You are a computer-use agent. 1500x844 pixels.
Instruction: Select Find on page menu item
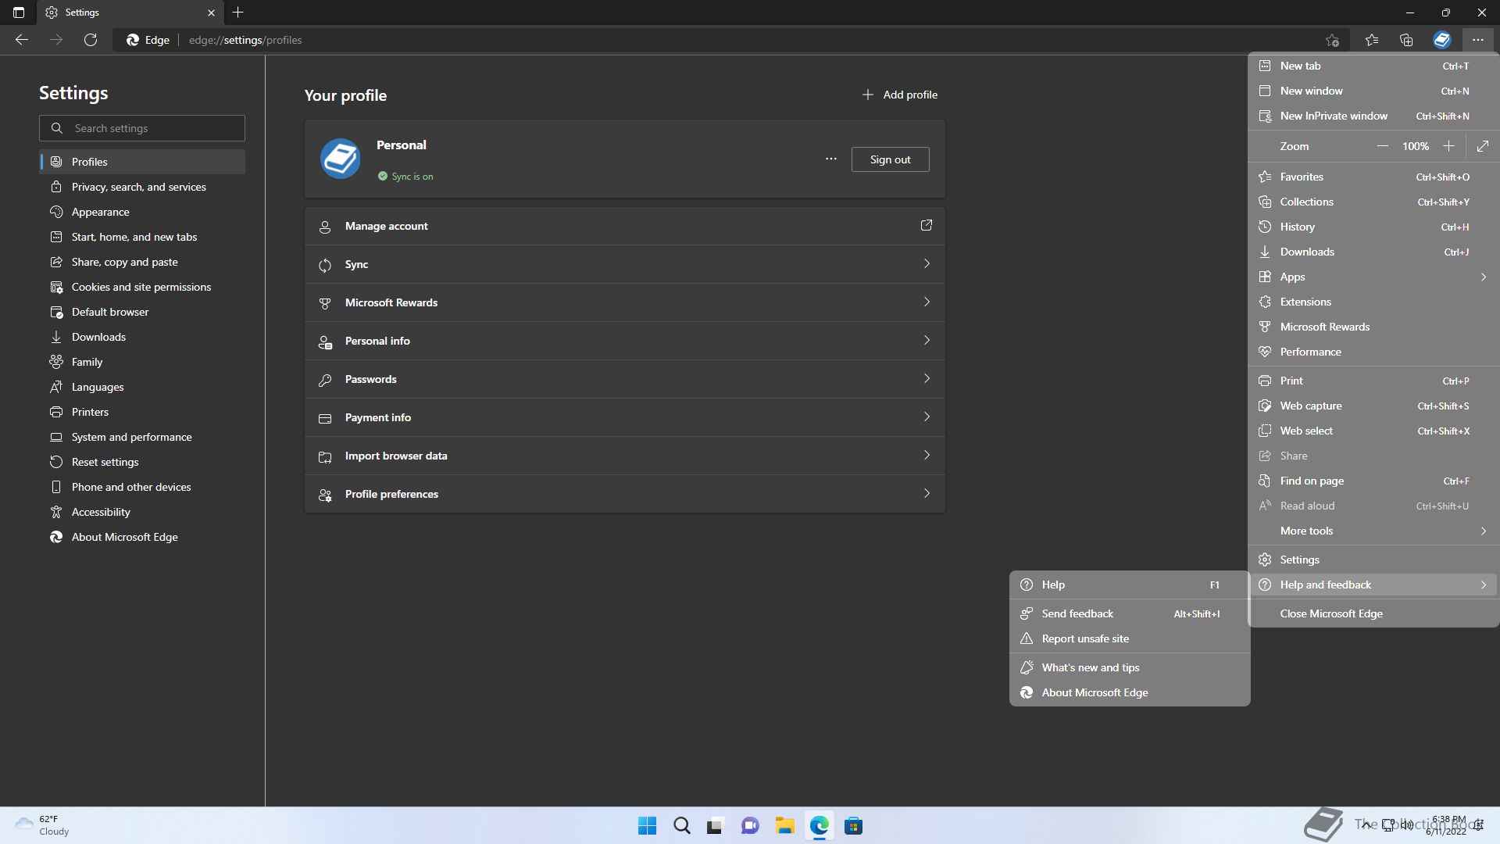pyautogui.click(x=1373, y=481)
